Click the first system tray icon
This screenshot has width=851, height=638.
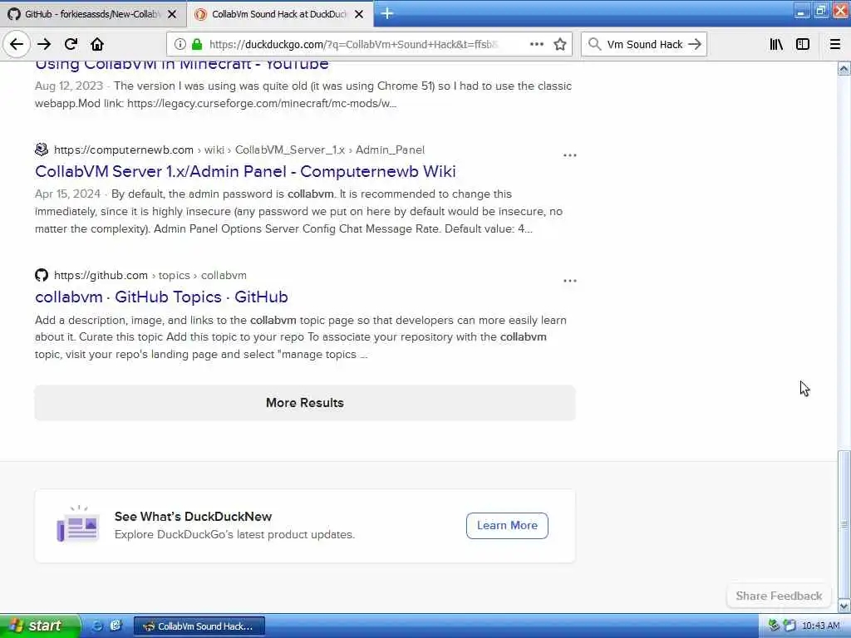point(774,626)
